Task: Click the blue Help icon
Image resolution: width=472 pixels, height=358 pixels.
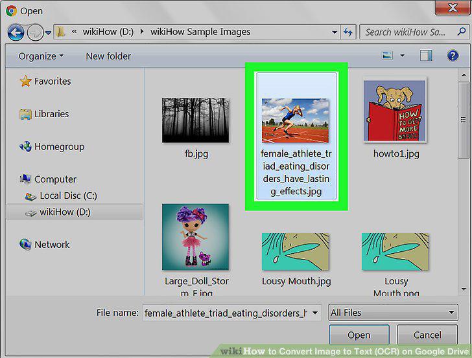Action: tap(453, 56)
